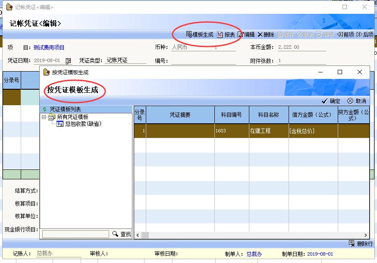Click the template search input field
The width and height of the screenshot is (377, 263).
click(75, 234)
